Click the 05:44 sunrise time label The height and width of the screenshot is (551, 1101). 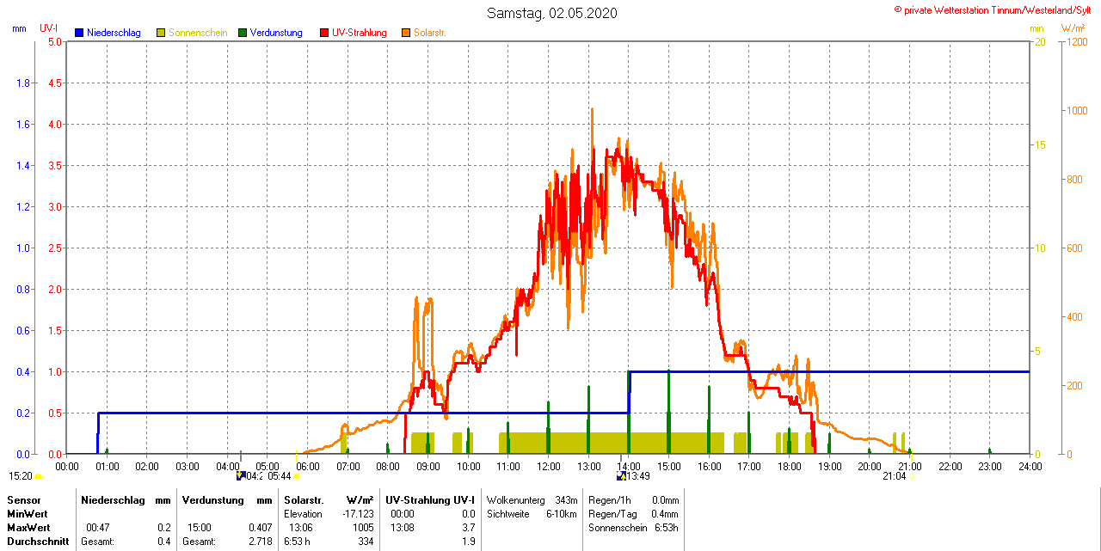pos(280,475)
